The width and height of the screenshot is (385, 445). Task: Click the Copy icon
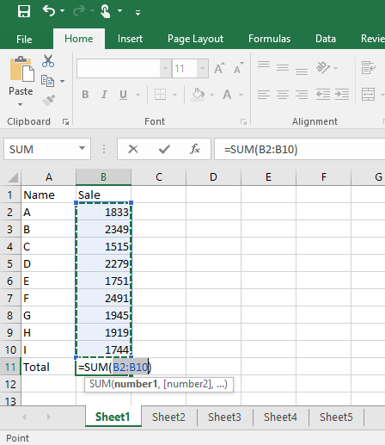click(x=47, y=81)
